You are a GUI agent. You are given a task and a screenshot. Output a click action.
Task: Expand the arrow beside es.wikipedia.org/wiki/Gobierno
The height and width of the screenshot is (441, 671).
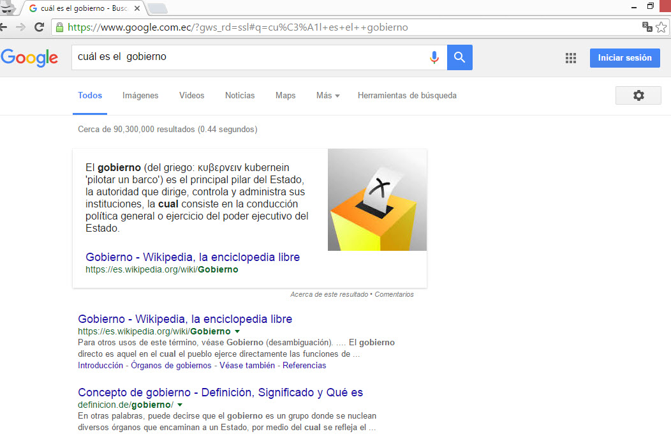click(x=237, y=331)
